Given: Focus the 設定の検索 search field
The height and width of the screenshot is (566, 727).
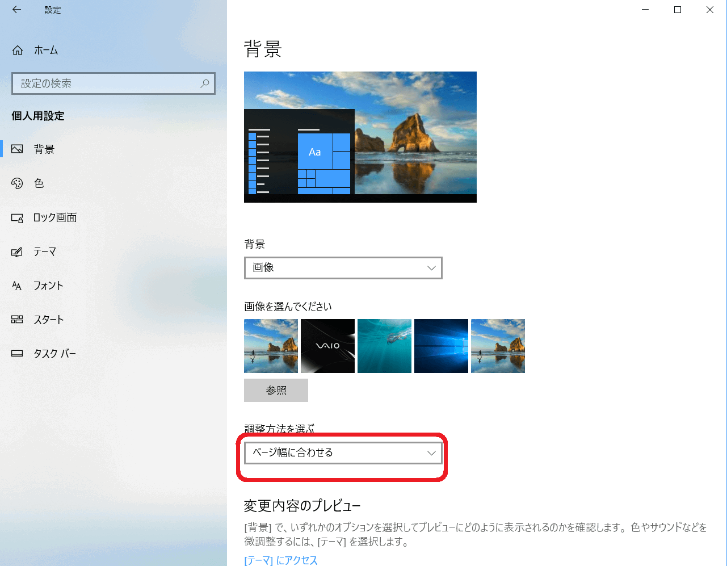Looking at the screenshot, I should pos(114,83).
